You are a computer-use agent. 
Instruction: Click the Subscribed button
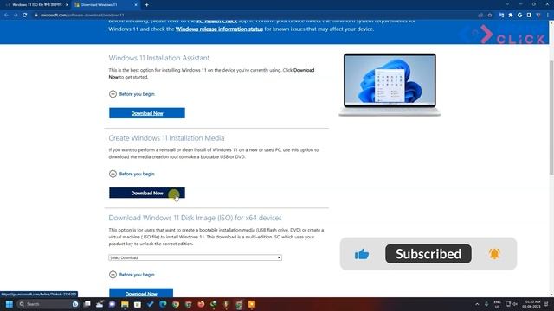[x=428, y=253]
